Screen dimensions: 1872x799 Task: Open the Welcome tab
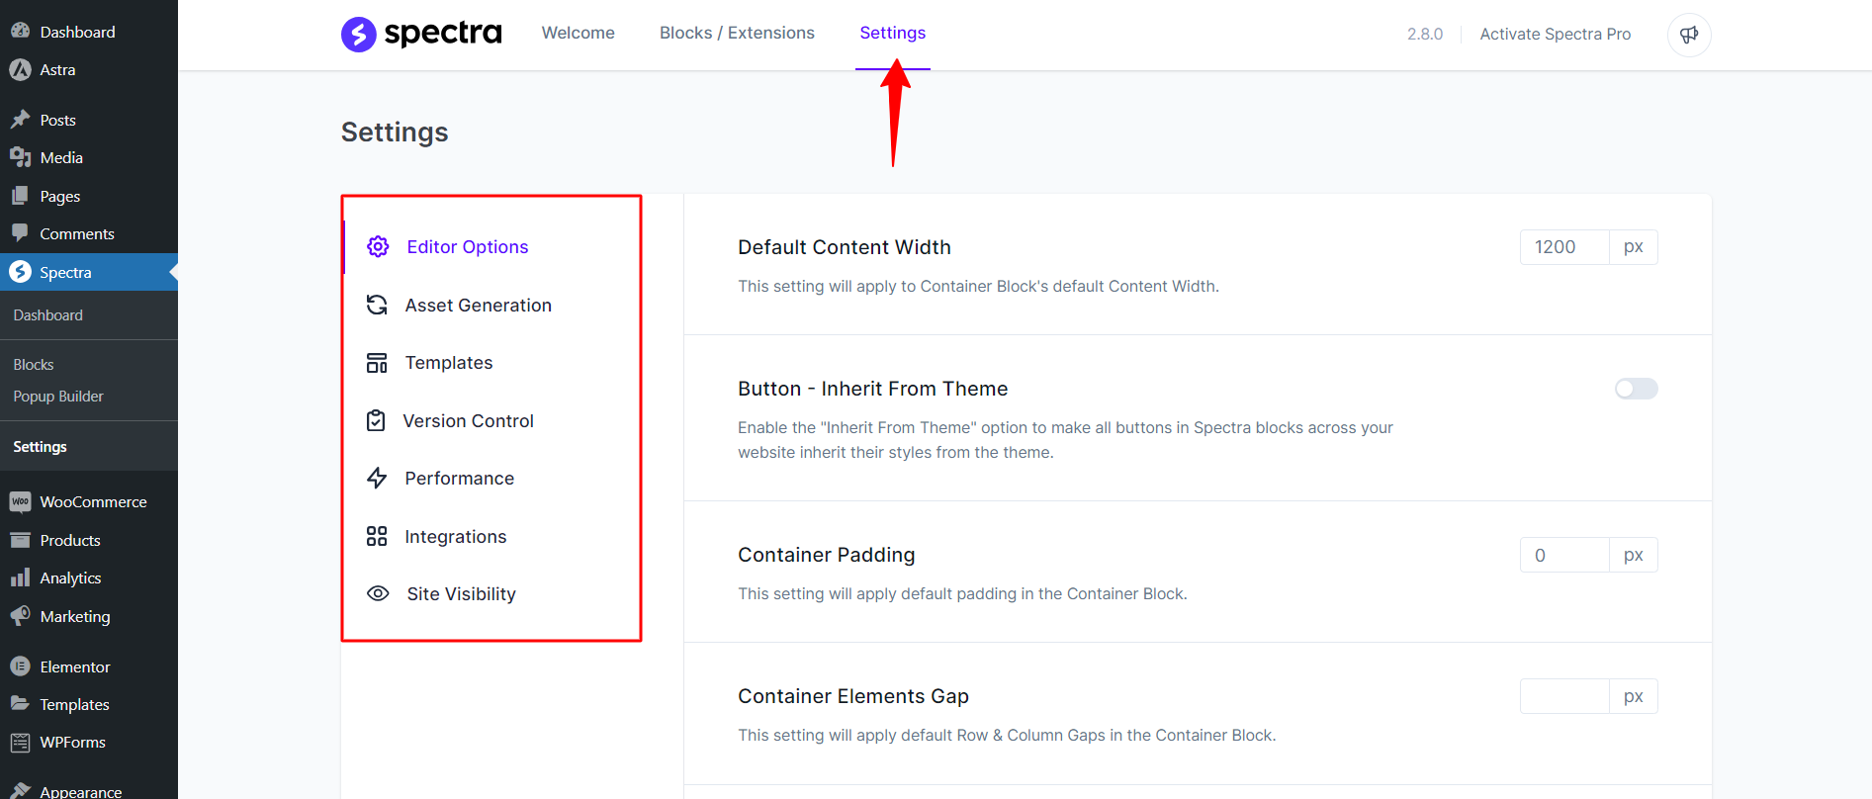(x=578, y=33)
